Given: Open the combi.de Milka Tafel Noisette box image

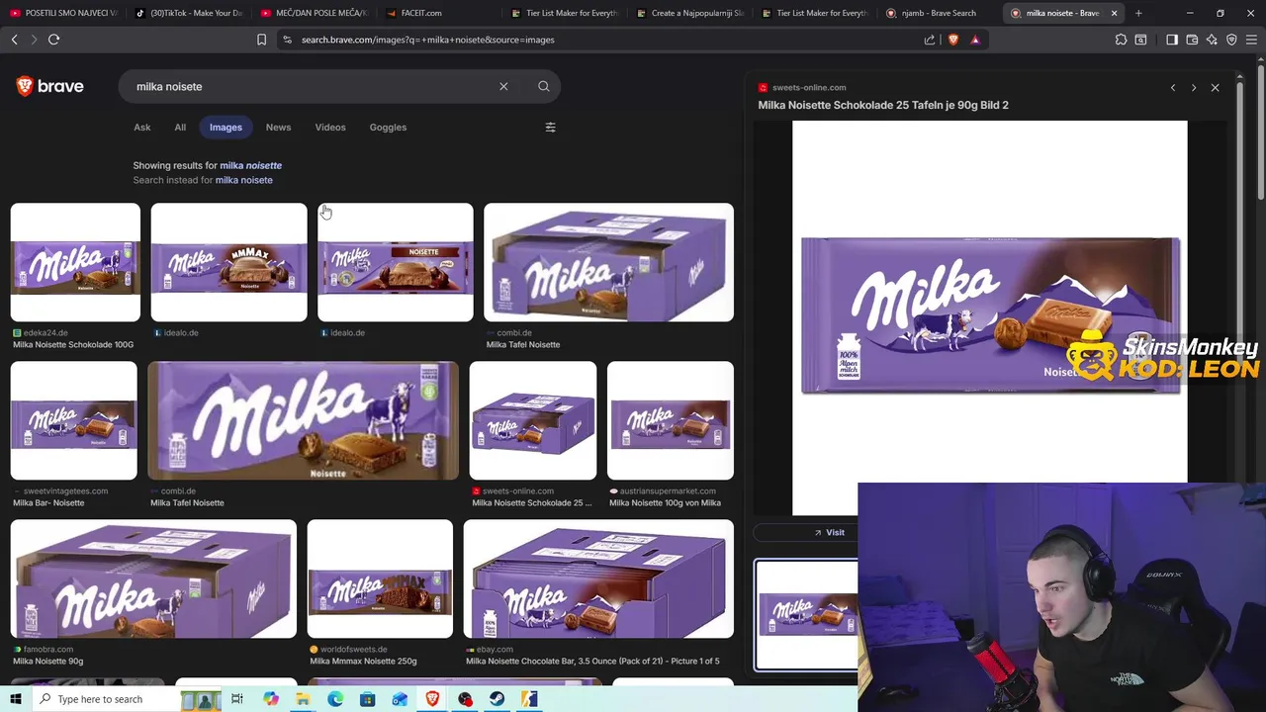Looking at the screenshot, I should pyautogui.click(x=609, y=263).
